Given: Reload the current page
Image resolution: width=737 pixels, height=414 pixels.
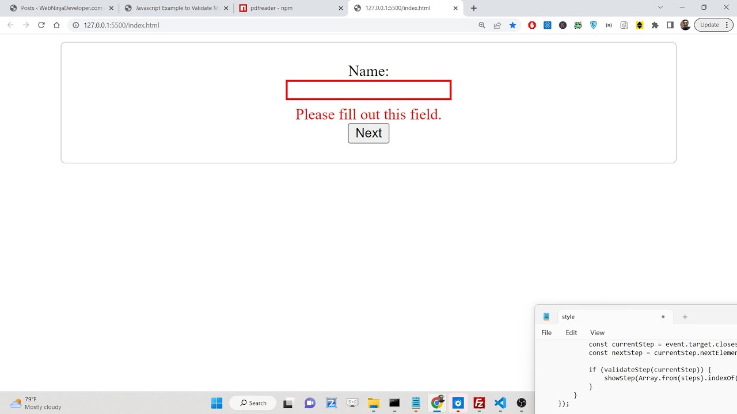Looking at the screenshot, I should [x=41, y=25].
